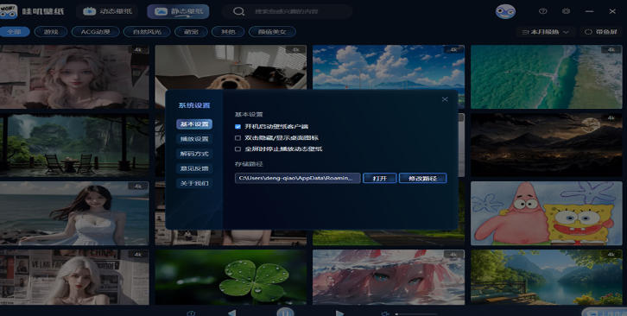The width and height of the screenshot is (627, 316).
Task: Select the 全部 category filter
Action: pyautogui.click(x=15, y=32)
